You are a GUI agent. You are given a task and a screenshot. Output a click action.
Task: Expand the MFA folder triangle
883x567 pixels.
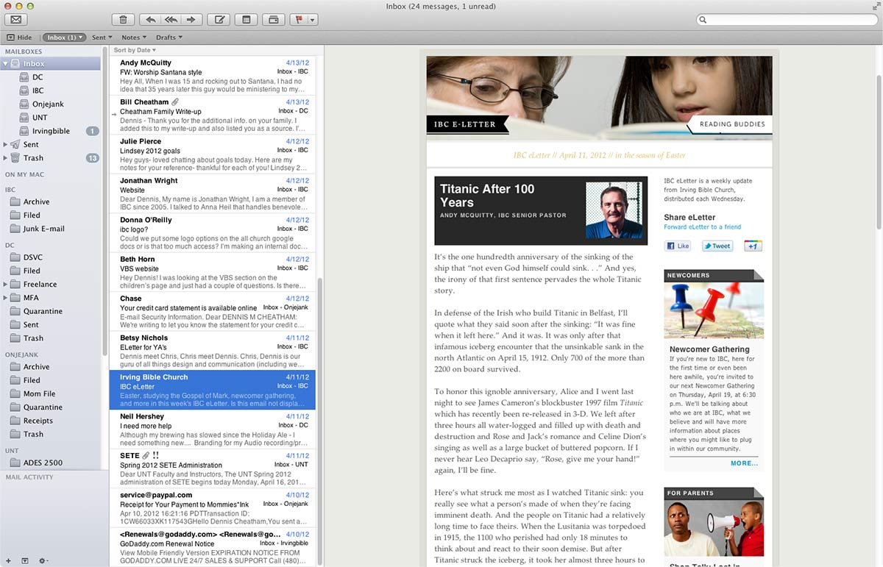coord(5,298)
